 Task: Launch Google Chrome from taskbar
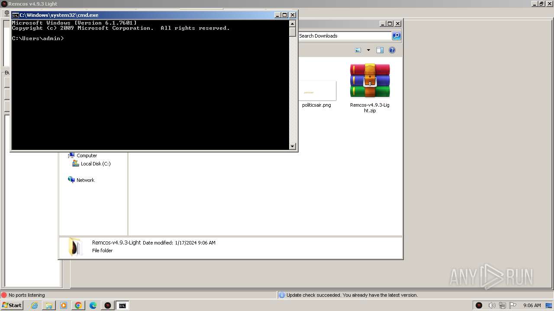click(x=78, y=305)
